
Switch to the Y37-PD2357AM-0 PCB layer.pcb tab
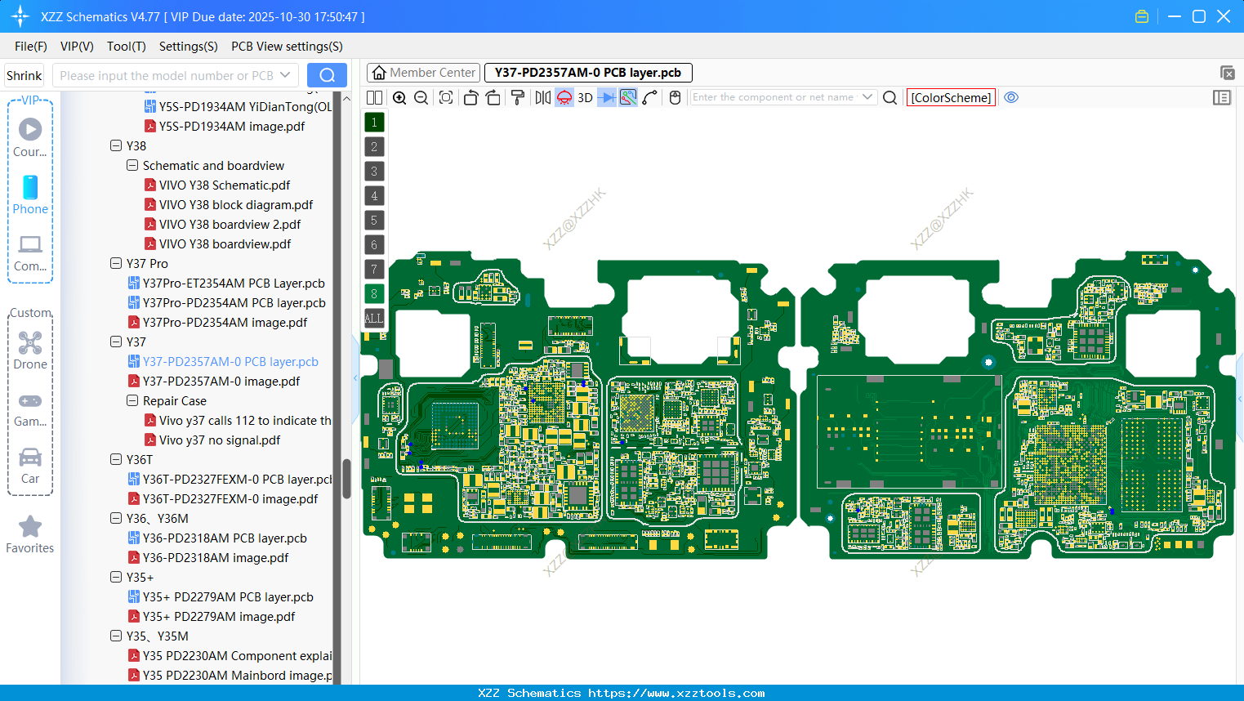tap(587, 72)
